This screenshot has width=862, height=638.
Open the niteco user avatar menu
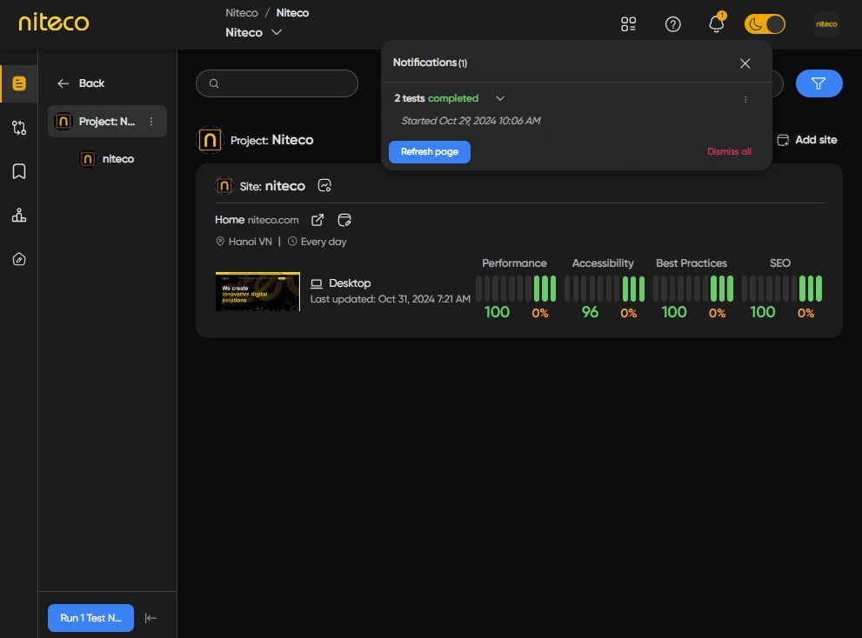click(826, 24)
